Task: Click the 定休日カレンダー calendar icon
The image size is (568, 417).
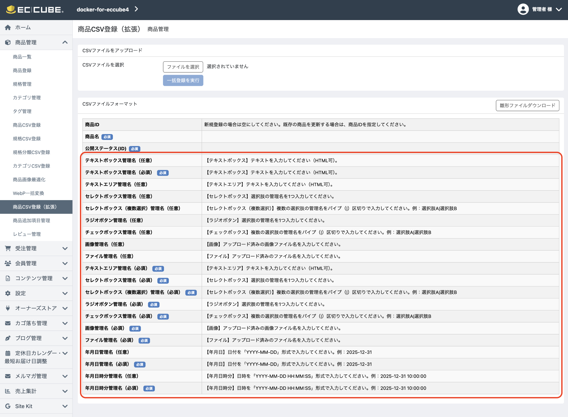Action: (8, 353)
